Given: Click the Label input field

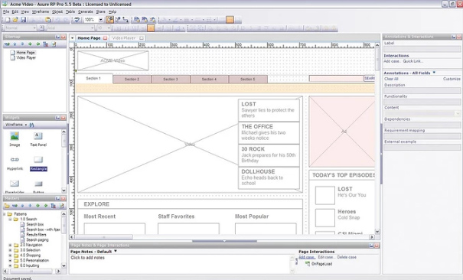Looking at the screenshot, I should point(422,49).
